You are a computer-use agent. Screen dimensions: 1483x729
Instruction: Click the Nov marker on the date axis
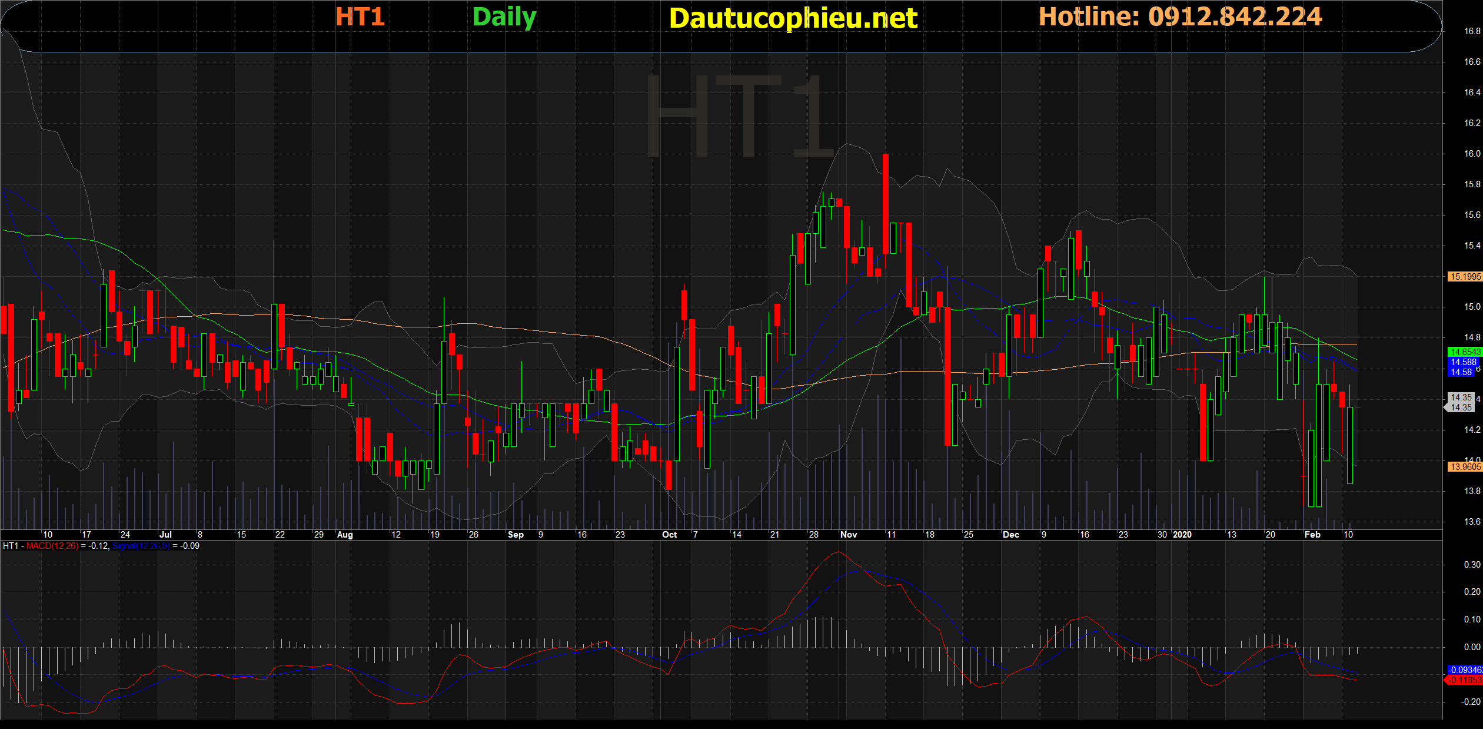tap(849, 535)
